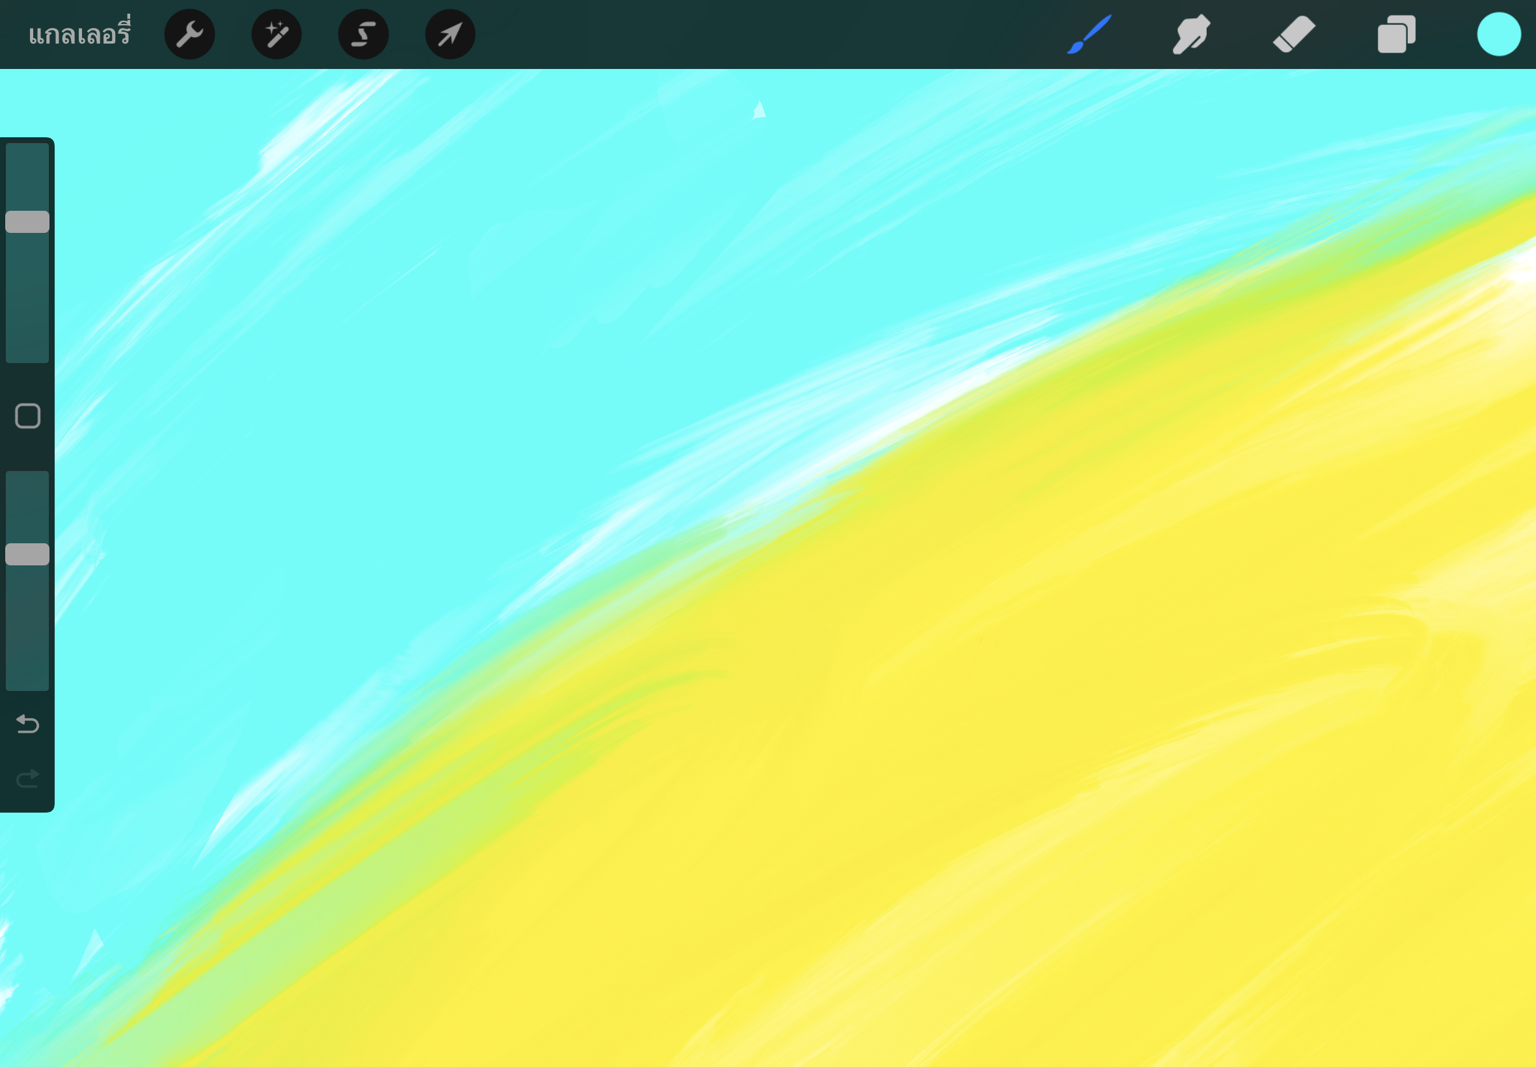Activate the Selection tool
The width and height of the screenshot is (1536, 1067).
(362, 33)
